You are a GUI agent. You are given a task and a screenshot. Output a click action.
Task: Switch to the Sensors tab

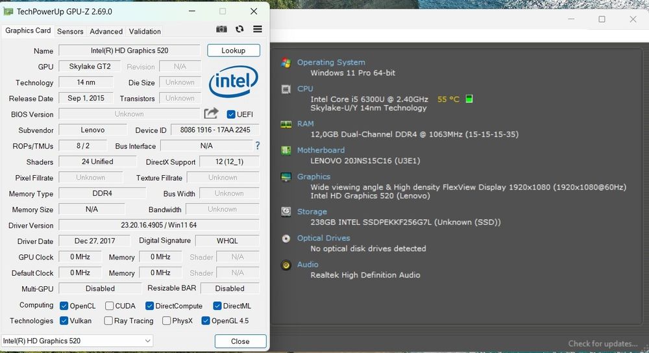coord(70,31)
